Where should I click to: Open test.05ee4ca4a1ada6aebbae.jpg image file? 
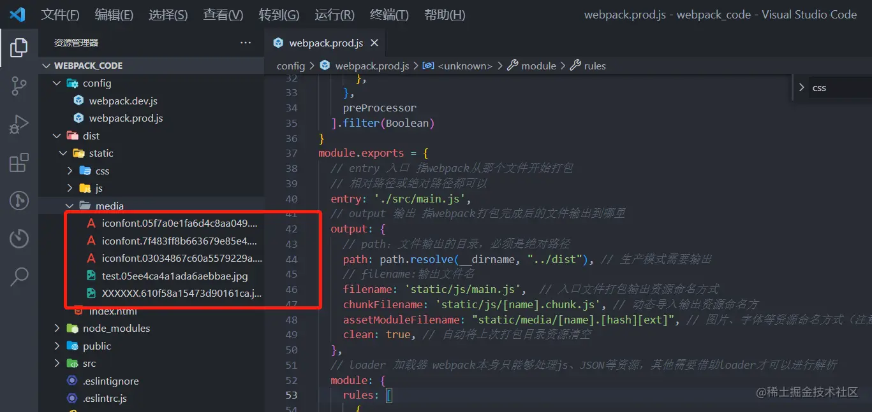click(151, 276)
